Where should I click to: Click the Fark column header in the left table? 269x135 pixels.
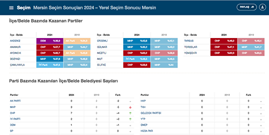coord(118,95)
